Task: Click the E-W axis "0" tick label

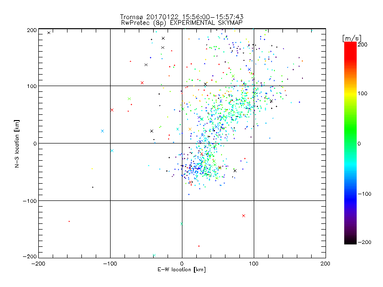Action: tap(182, 264)
